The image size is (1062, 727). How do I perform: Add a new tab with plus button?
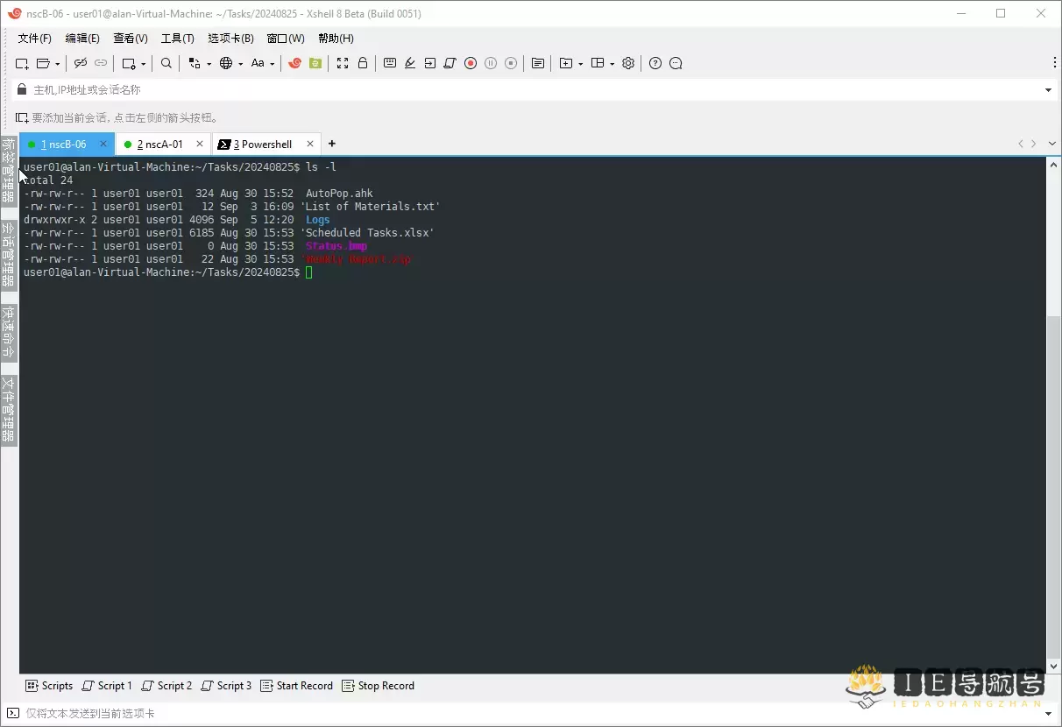[331, 144]
